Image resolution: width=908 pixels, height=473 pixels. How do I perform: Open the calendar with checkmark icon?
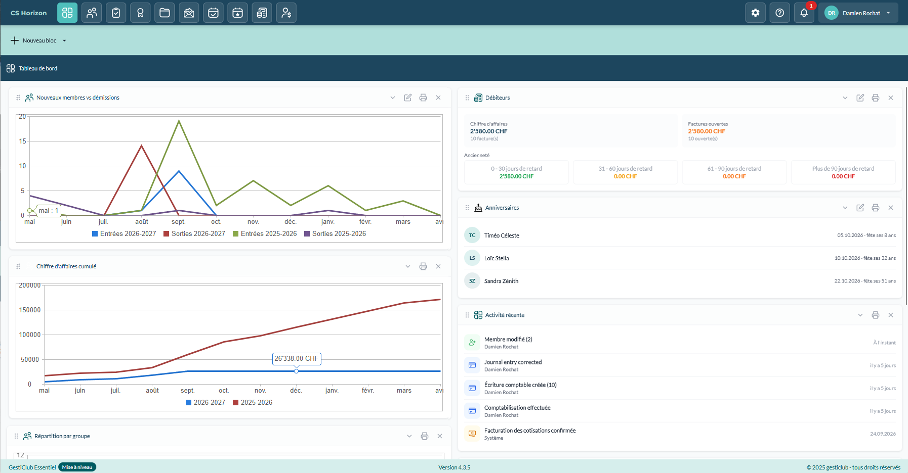(213, 13)
